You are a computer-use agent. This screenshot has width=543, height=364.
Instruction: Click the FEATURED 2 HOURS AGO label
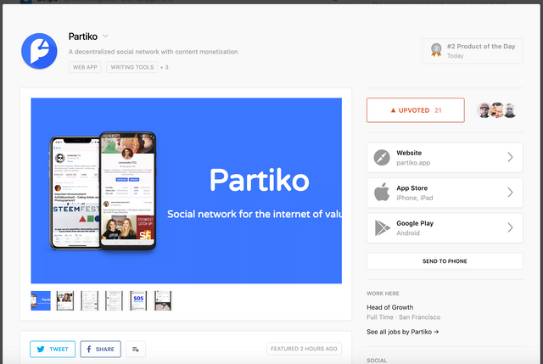(x=304, y=349)
